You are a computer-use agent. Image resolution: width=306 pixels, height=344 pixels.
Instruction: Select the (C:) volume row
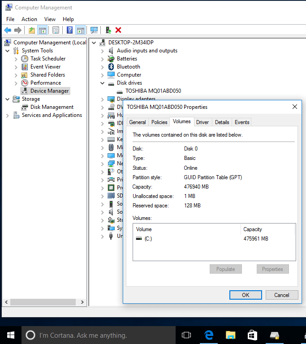(x=214, y=238)
